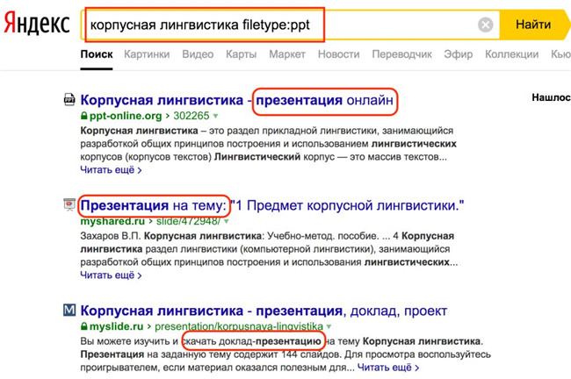
Task: Open the Карты tab
Action: (241, 54)
